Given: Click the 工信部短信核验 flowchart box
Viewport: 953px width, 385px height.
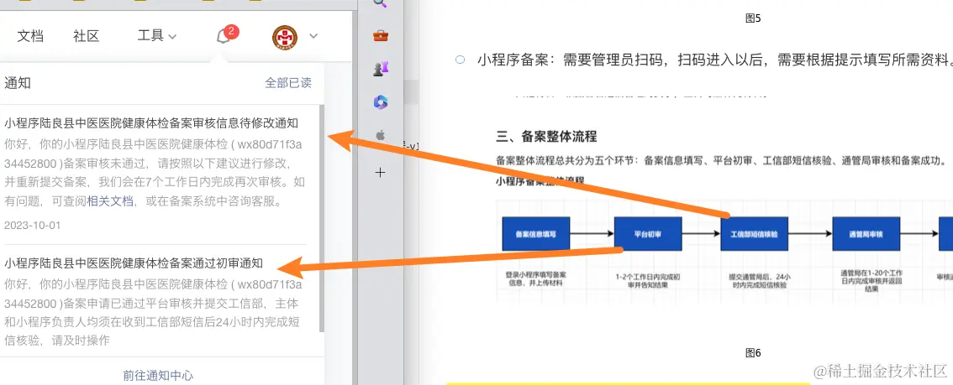Looking at the screenshot, I should click(755, 233).
